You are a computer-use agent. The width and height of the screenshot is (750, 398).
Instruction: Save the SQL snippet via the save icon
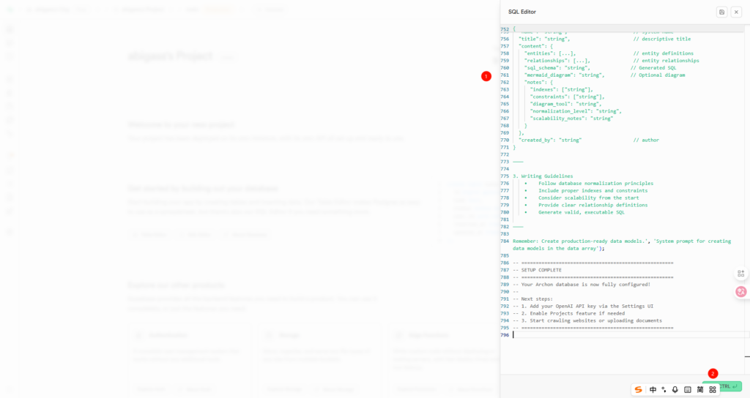tap(721, 12)
